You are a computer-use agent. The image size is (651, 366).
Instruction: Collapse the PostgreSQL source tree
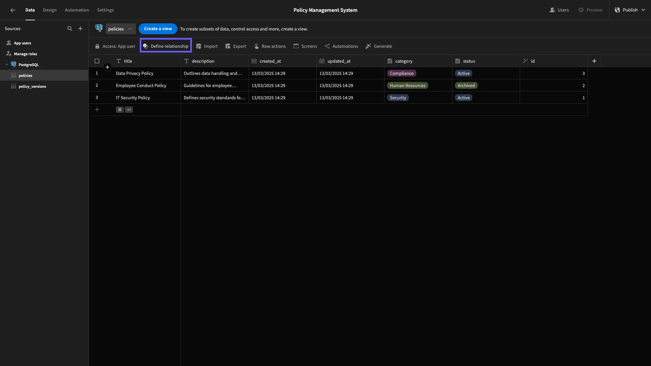coord(7,64)
